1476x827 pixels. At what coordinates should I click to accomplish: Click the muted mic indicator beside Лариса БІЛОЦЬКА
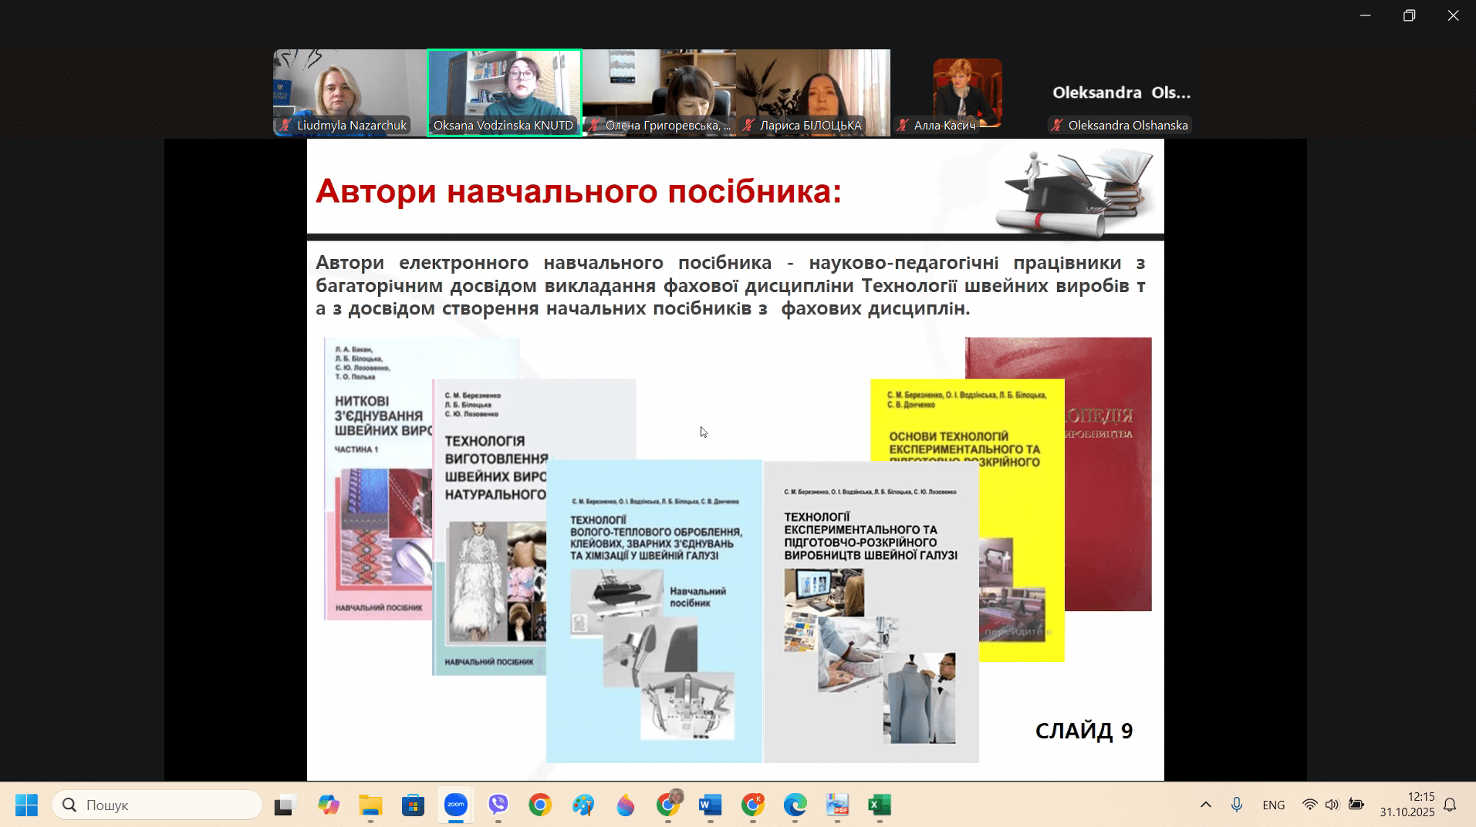(746, 125)
